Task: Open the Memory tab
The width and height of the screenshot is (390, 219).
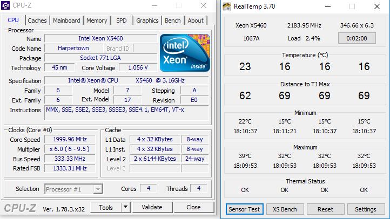Action: (97, 20)
